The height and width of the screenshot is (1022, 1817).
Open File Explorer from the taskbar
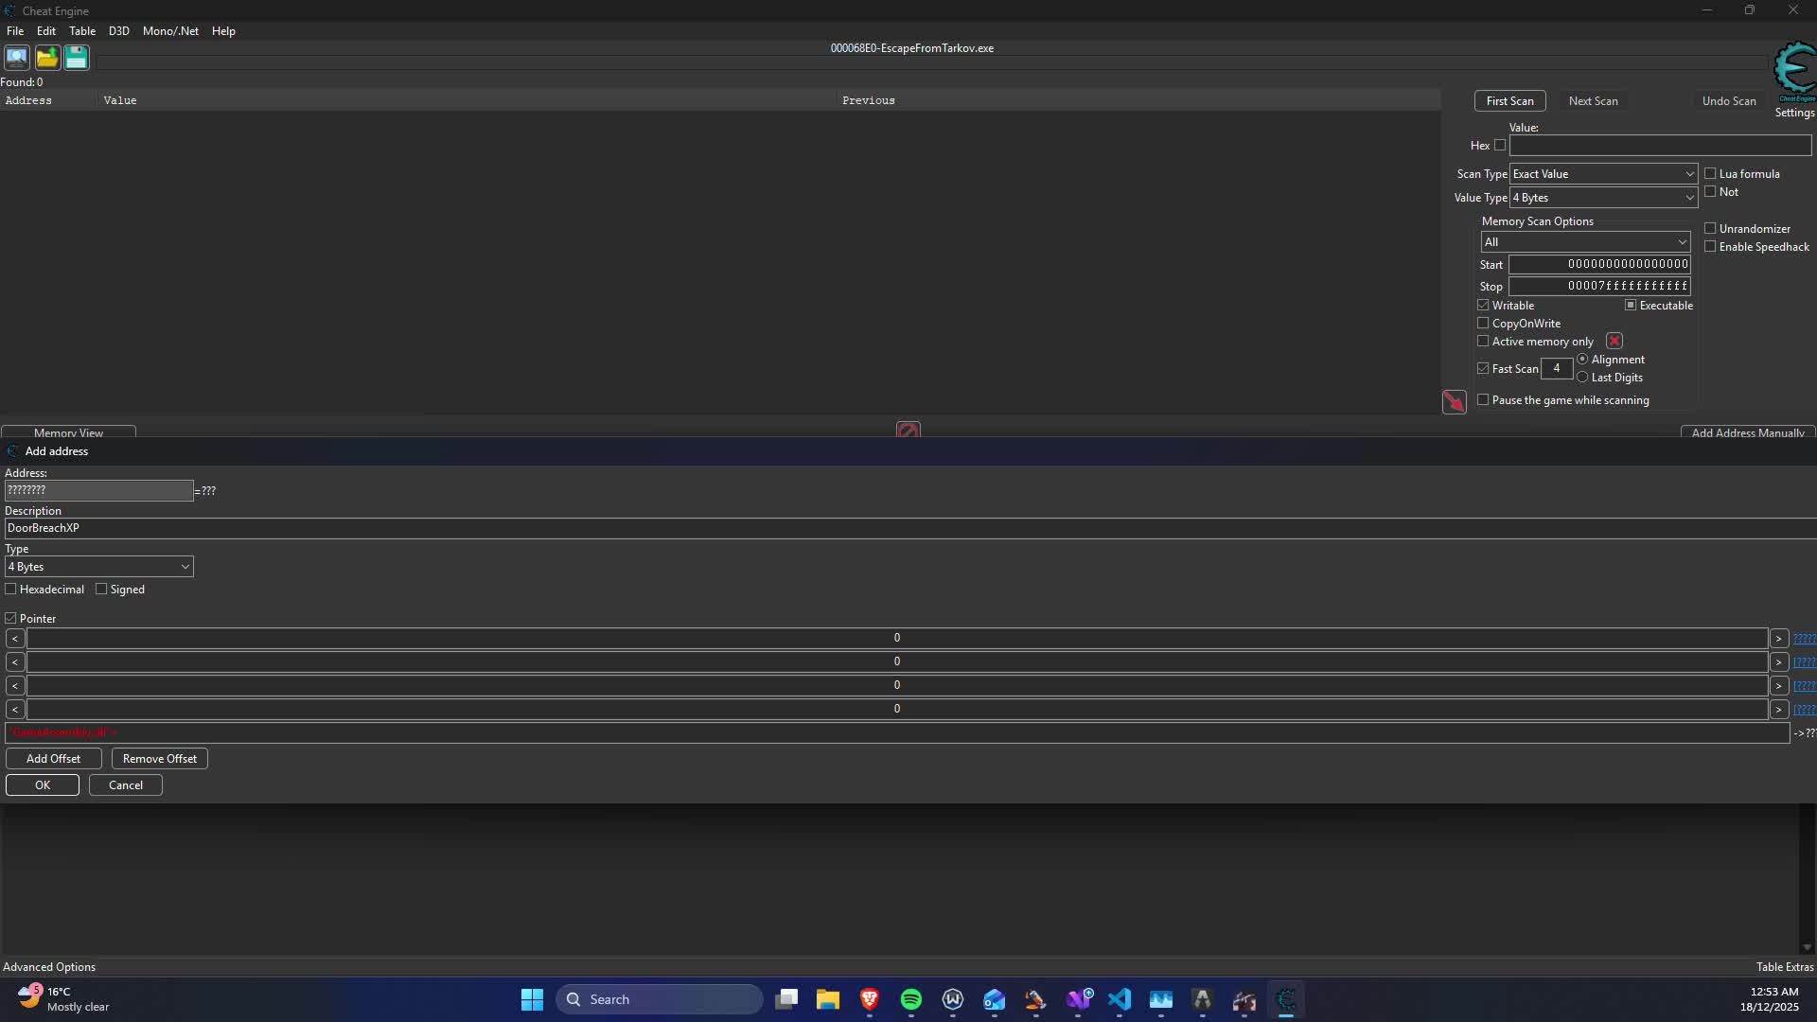click(828, 999)
